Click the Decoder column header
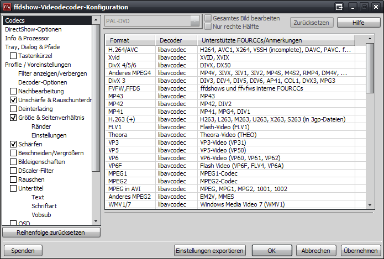The width and height of the screenshot is (384, 259). pos(176,40)
